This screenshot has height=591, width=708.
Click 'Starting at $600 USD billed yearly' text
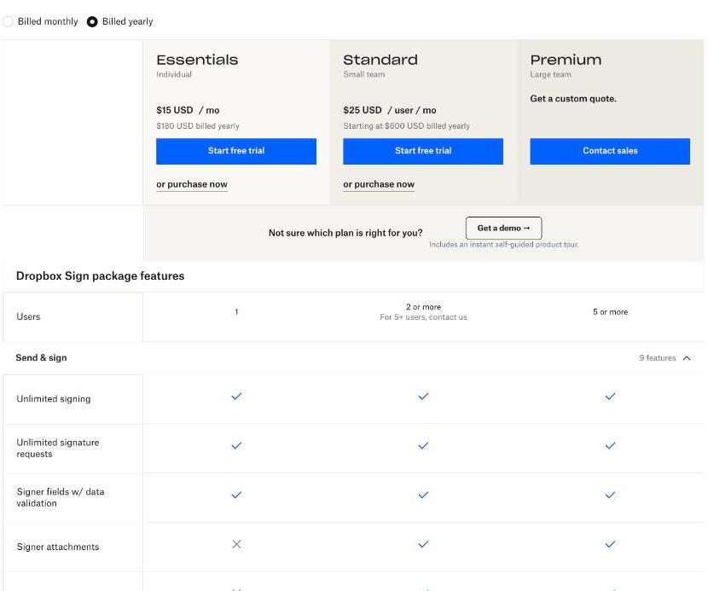tap(406, 126)
